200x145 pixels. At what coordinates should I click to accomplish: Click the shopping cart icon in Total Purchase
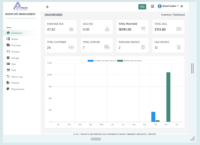coord(143,29)
